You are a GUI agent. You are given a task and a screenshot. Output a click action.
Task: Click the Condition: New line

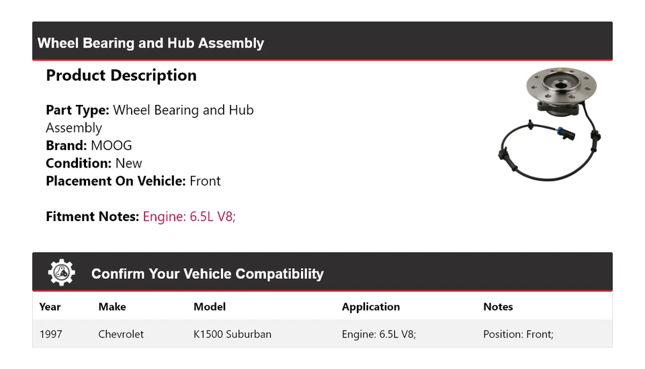point(94,163)
